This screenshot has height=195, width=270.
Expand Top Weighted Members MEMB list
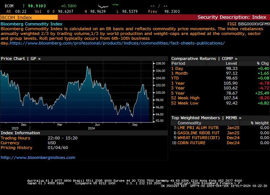click(x=206, y=118)
